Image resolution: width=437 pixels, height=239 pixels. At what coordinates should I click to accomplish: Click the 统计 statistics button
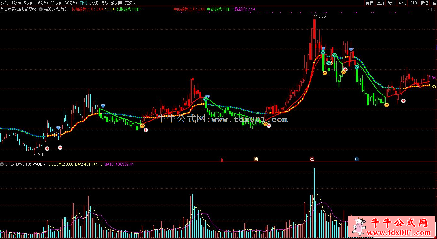pos(391,3)
